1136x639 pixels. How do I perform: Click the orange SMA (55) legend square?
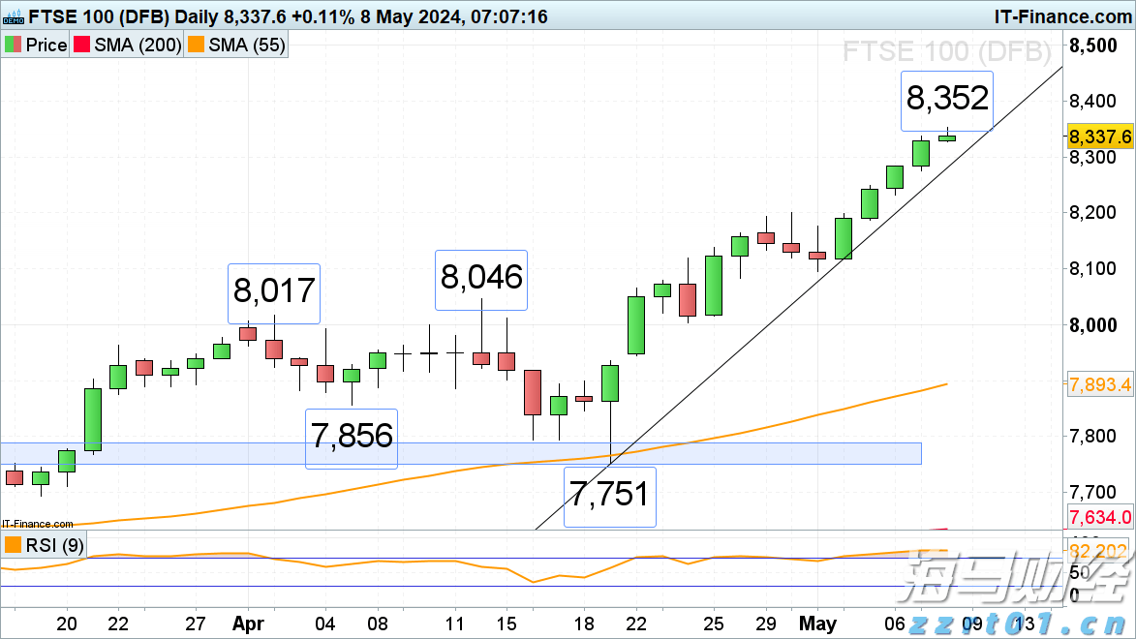tap(196, 46)
